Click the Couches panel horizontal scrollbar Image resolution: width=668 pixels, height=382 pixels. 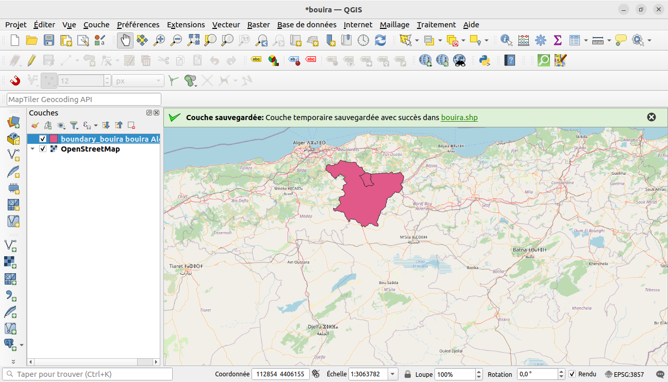click(x=93, y=362)
